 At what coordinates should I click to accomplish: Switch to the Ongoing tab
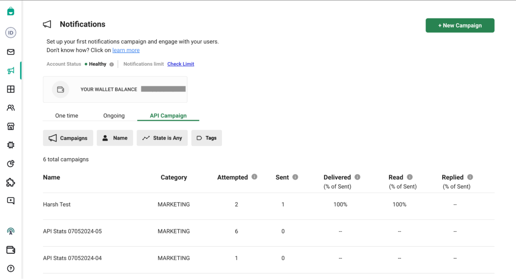coord(114,115)
